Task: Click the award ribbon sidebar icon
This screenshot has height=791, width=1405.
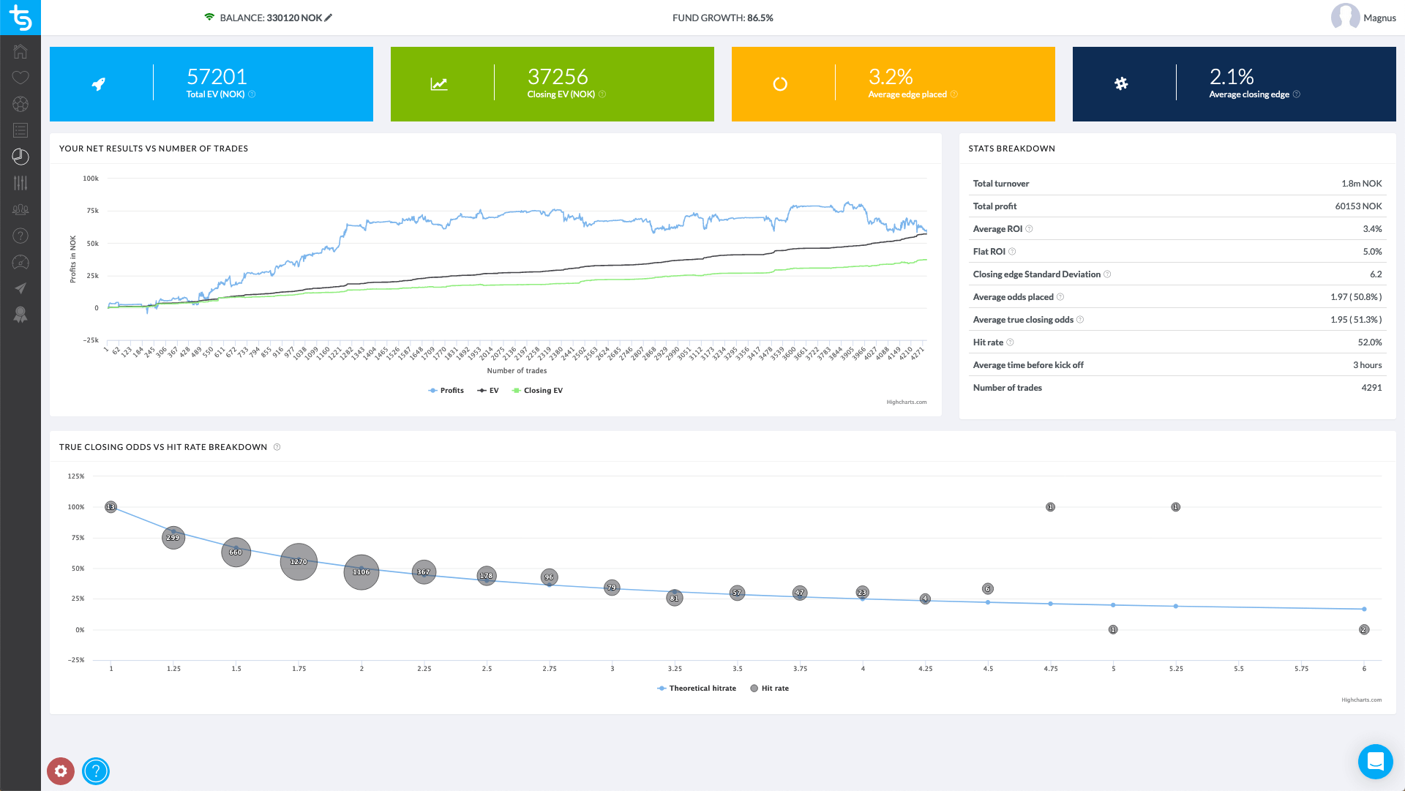Action: point(20,315)
